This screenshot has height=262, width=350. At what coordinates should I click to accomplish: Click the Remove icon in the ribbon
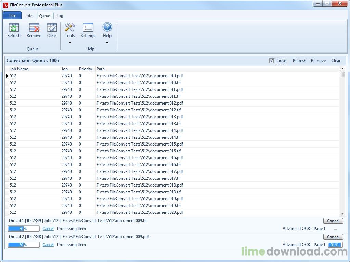[34, 28]
